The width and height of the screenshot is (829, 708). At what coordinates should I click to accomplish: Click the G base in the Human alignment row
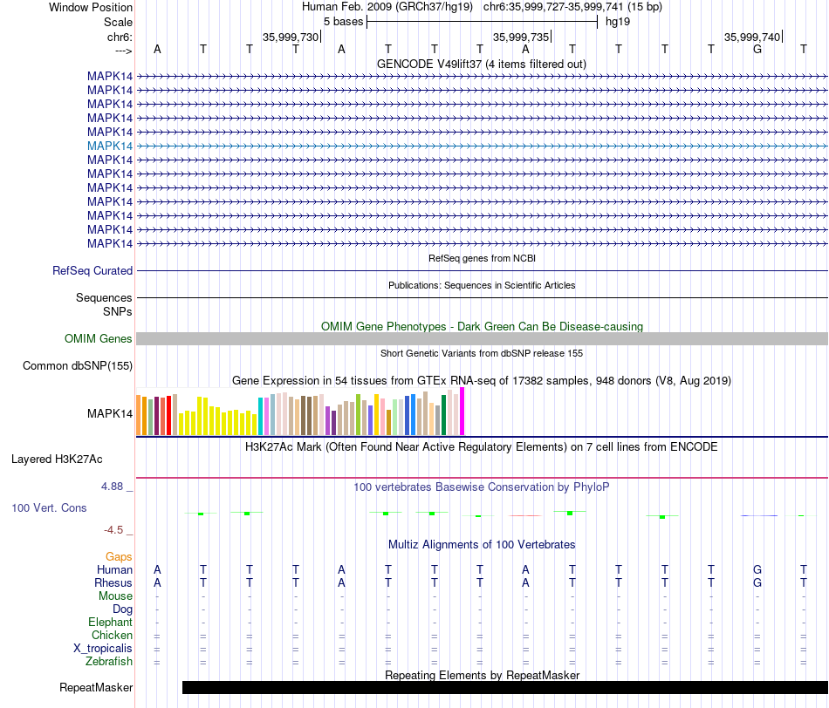[x=757, y=569]
